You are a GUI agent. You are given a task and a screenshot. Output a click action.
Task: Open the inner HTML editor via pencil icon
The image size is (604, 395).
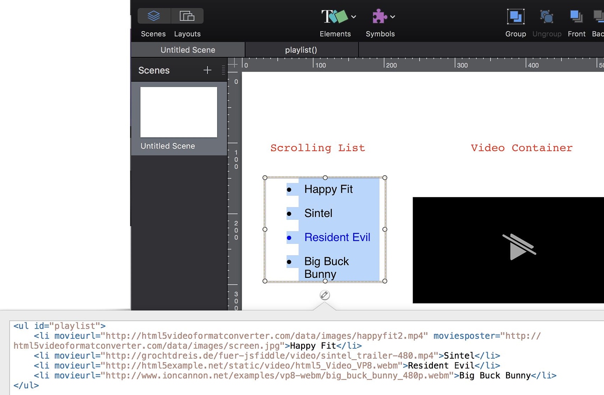pos(324,295)
